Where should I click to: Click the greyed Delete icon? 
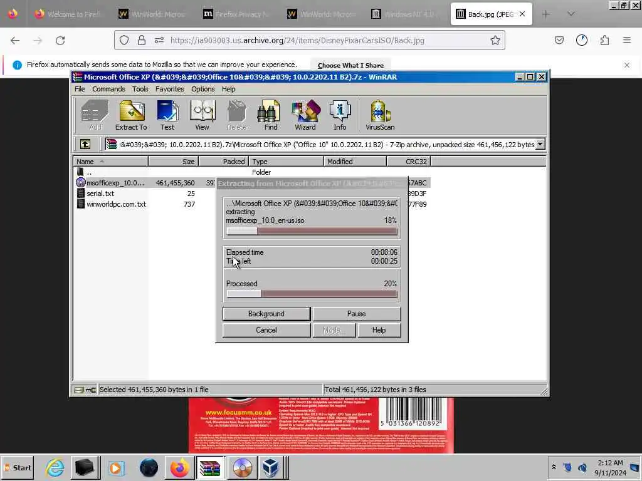point(236,115)
